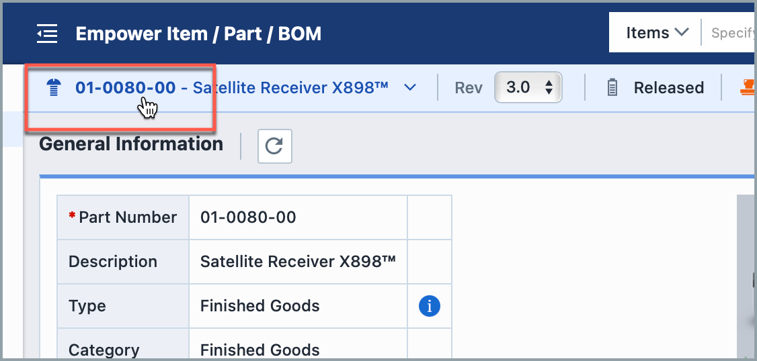Image resolution: width=757 pixels, height=361 pixels.
Task: Click the battery lifecycle icon next to Released
Action: click(612, 88)
